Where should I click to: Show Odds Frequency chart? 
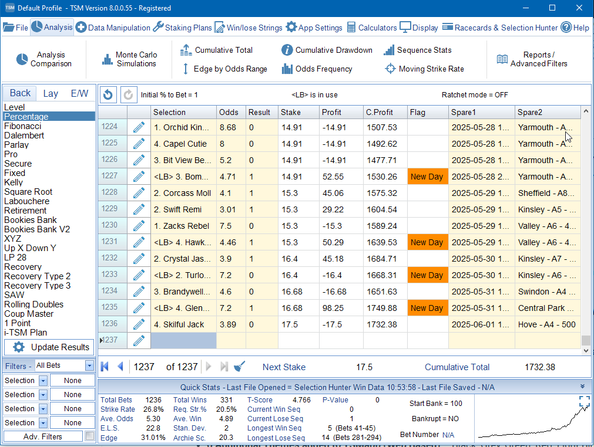coord(317,69)
